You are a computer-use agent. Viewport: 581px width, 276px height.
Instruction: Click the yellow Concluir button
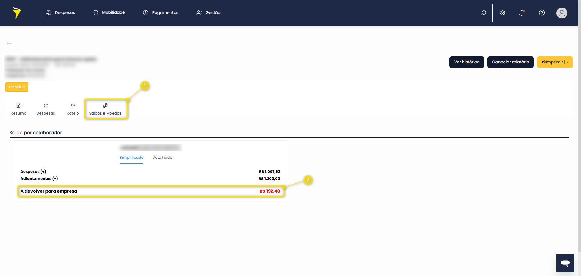[17, 87]
